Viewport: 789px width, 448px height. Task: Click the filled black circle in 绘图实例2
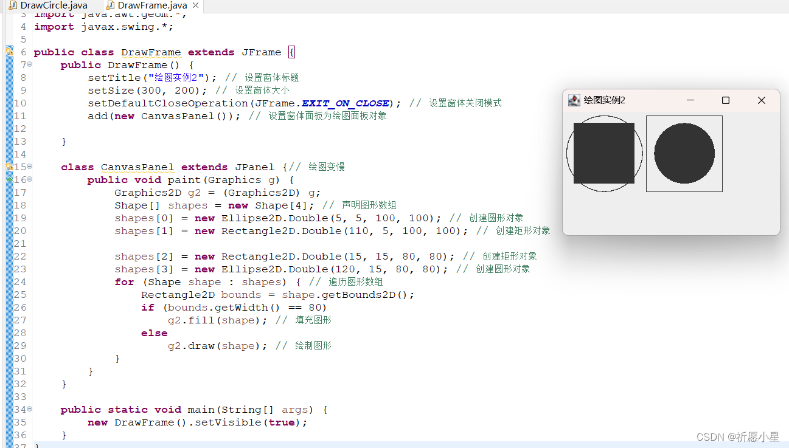[x=684, y=153]
